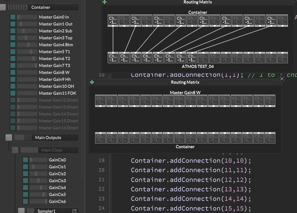297x213 pixels.
Task: Expand the Main Close fold button
Action: point(15,150)
